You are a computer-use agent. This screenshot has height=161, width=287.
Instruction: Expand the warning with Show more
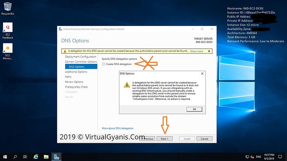197,51
